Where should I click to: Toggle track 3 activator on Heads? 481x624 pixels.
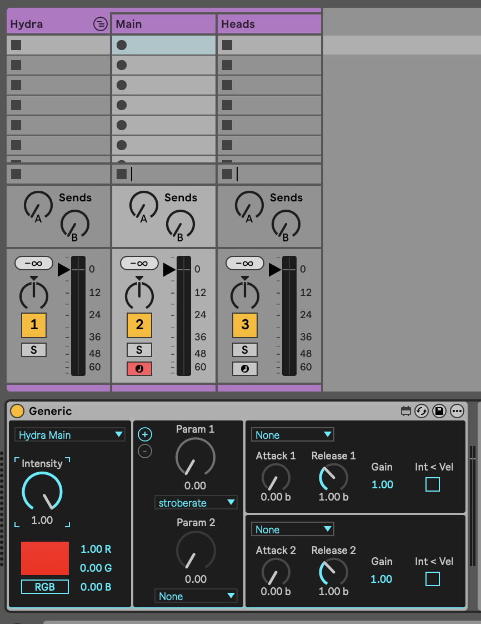click(244, 325)
